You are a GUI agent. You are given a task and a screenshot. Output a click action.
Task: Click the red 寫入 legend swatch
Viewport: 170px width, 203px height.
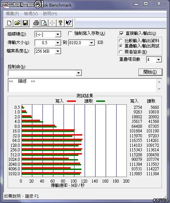tap(71, 101)
